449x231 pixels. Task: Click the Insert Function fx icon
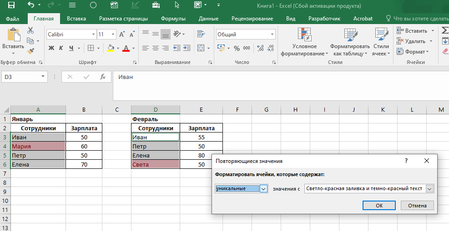[x=103, y=77]
